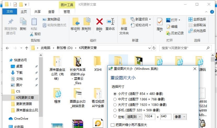This screenshot has height=128, width=217.
Task: Select the 原来基金这么玩(完结) folder in file list
Action: [x=57, y=68]
